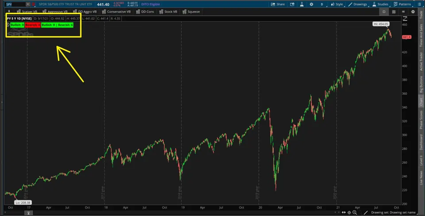Open chart settings gear in top toolbar

pyautogui.click(x=311, y=4)
